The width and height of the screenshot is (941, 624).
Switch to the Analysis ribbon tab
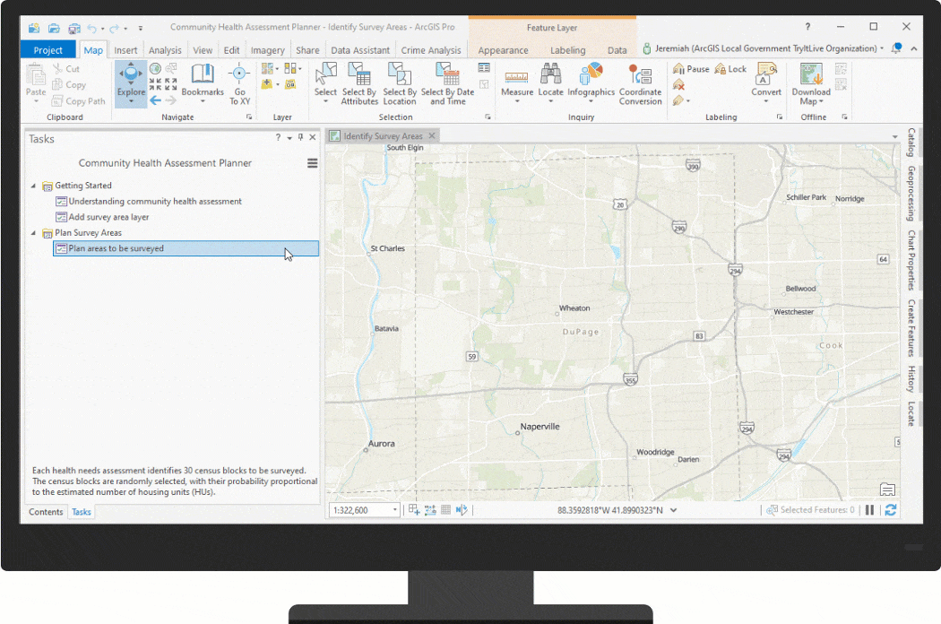(164, 50)
